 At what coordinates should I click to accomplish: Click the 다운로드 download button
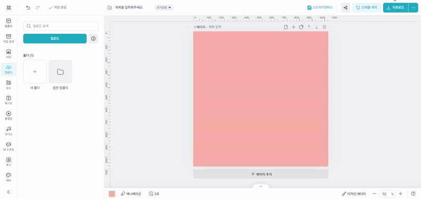(396, 7)
